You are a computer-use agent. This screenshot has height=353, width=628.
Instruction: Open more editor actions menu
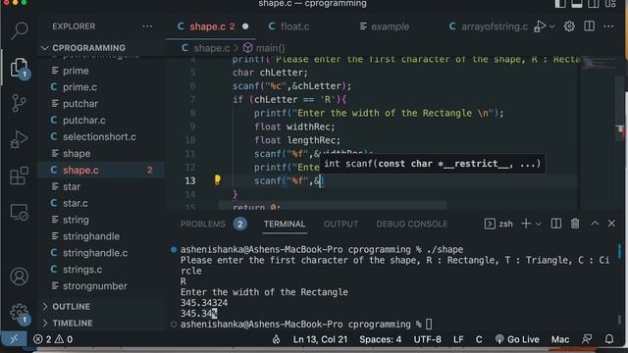608,26
